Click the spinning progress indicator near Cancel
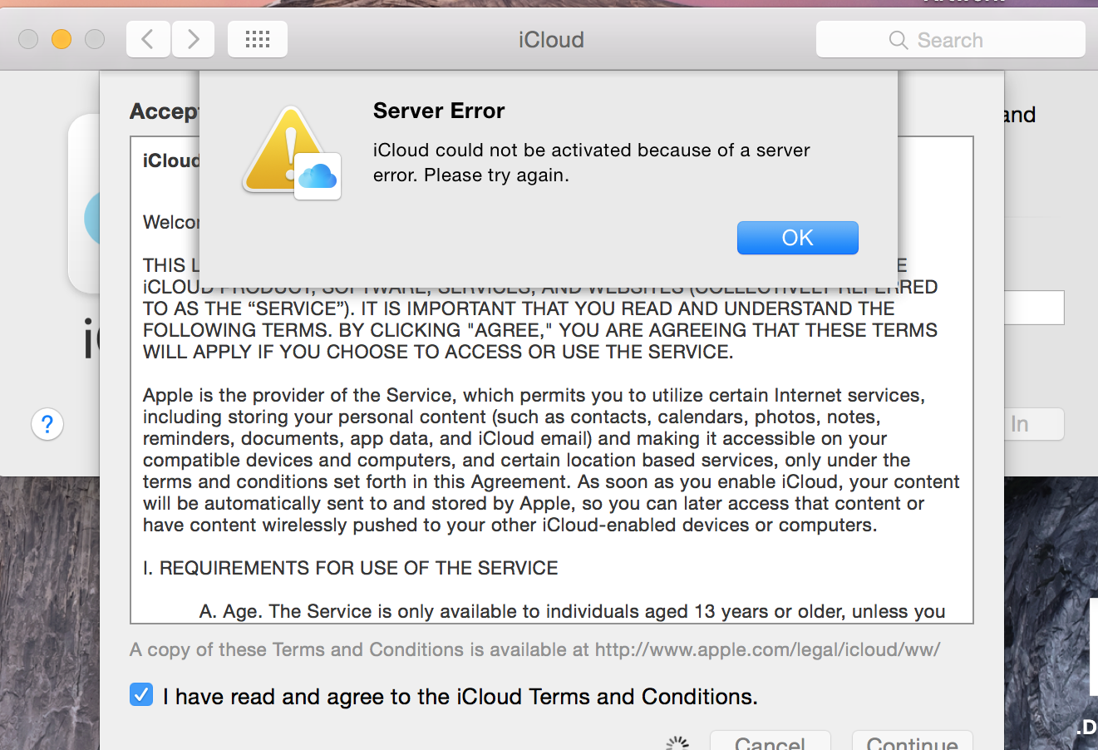Viewport: 1098px width, 750px height. 678,743
